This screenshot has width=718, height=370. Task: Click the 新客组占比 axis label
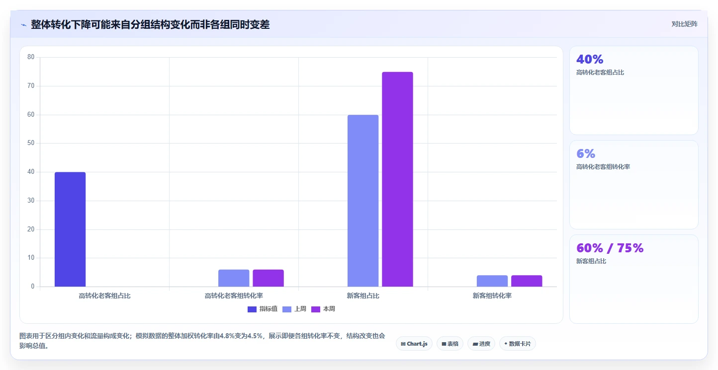(363, 296)
